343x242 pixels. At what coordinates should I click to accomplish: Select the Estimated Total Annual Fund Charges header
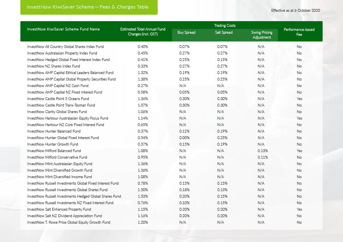[x=143, y=32]
